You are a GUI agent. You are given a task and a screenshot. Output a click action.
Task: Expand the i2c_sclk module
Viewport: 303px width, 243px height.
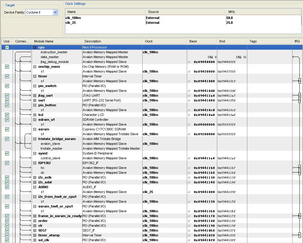(35, 177)
